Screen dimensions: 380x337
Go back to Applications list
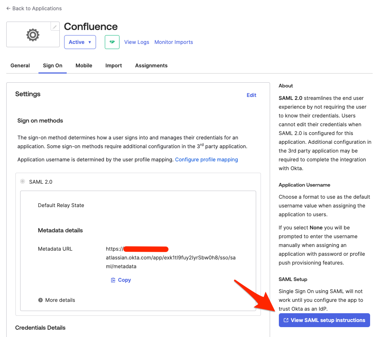34,8
